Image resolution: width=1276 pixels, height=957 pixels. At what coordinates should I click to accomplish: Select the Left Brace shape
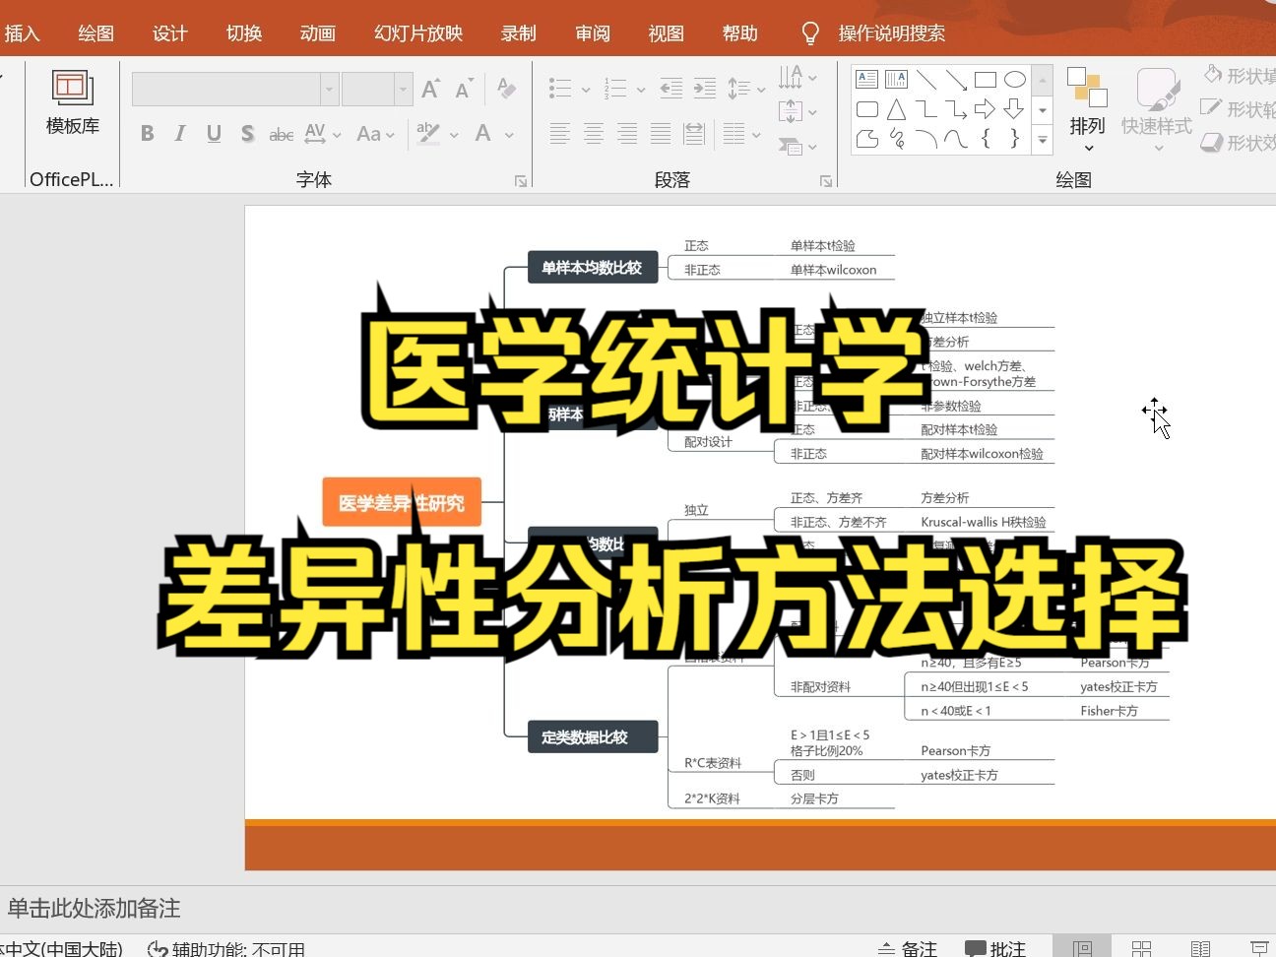point(986,139)
